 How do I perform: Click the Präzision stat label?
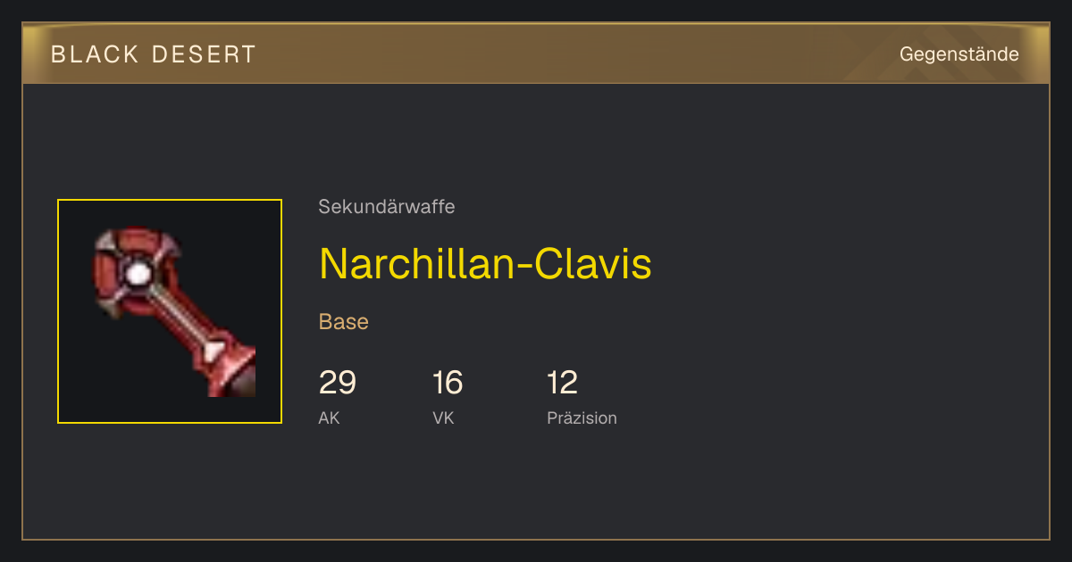click(x=582, y=417)
